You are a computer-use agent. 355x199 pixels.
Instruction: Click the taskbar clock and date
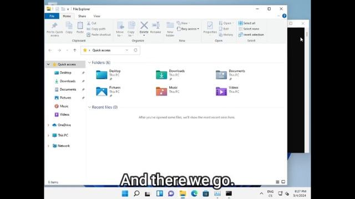(300, 193)
